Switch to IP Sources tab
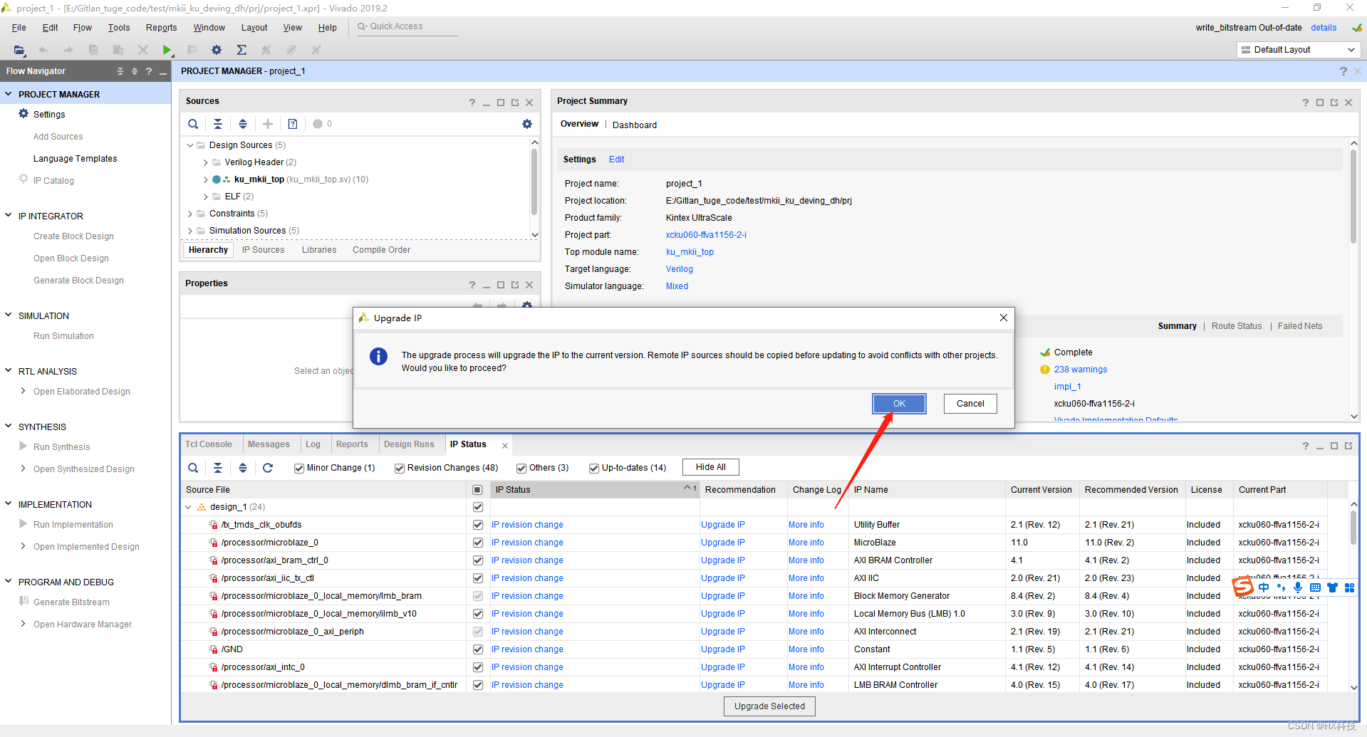The height and width of the screenshot is (737, 1367). pyautogui.click(x=263, y=250)
